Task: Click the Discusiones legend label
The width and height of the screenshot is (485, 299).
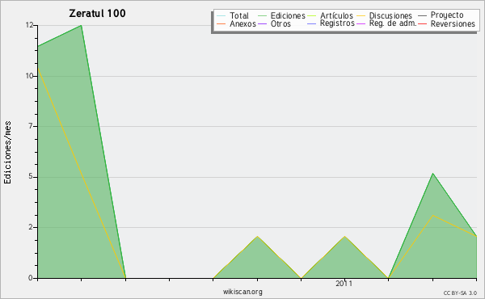Action: pyautogui.click(x=390, y=16)
